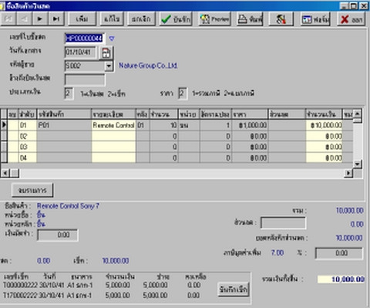Select the row selector for row 02
370x308 pixels.
pos(4,136)
